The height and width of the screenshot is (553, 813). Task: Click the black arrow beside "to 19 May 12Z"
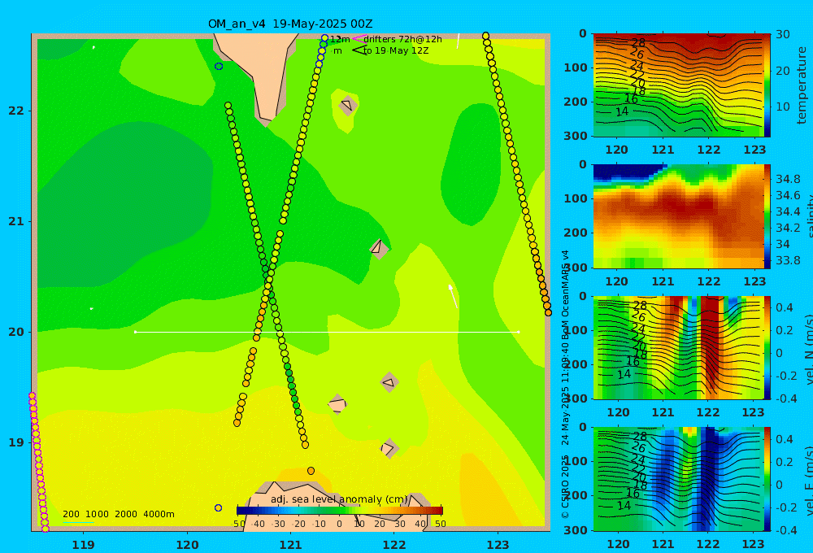359,50
